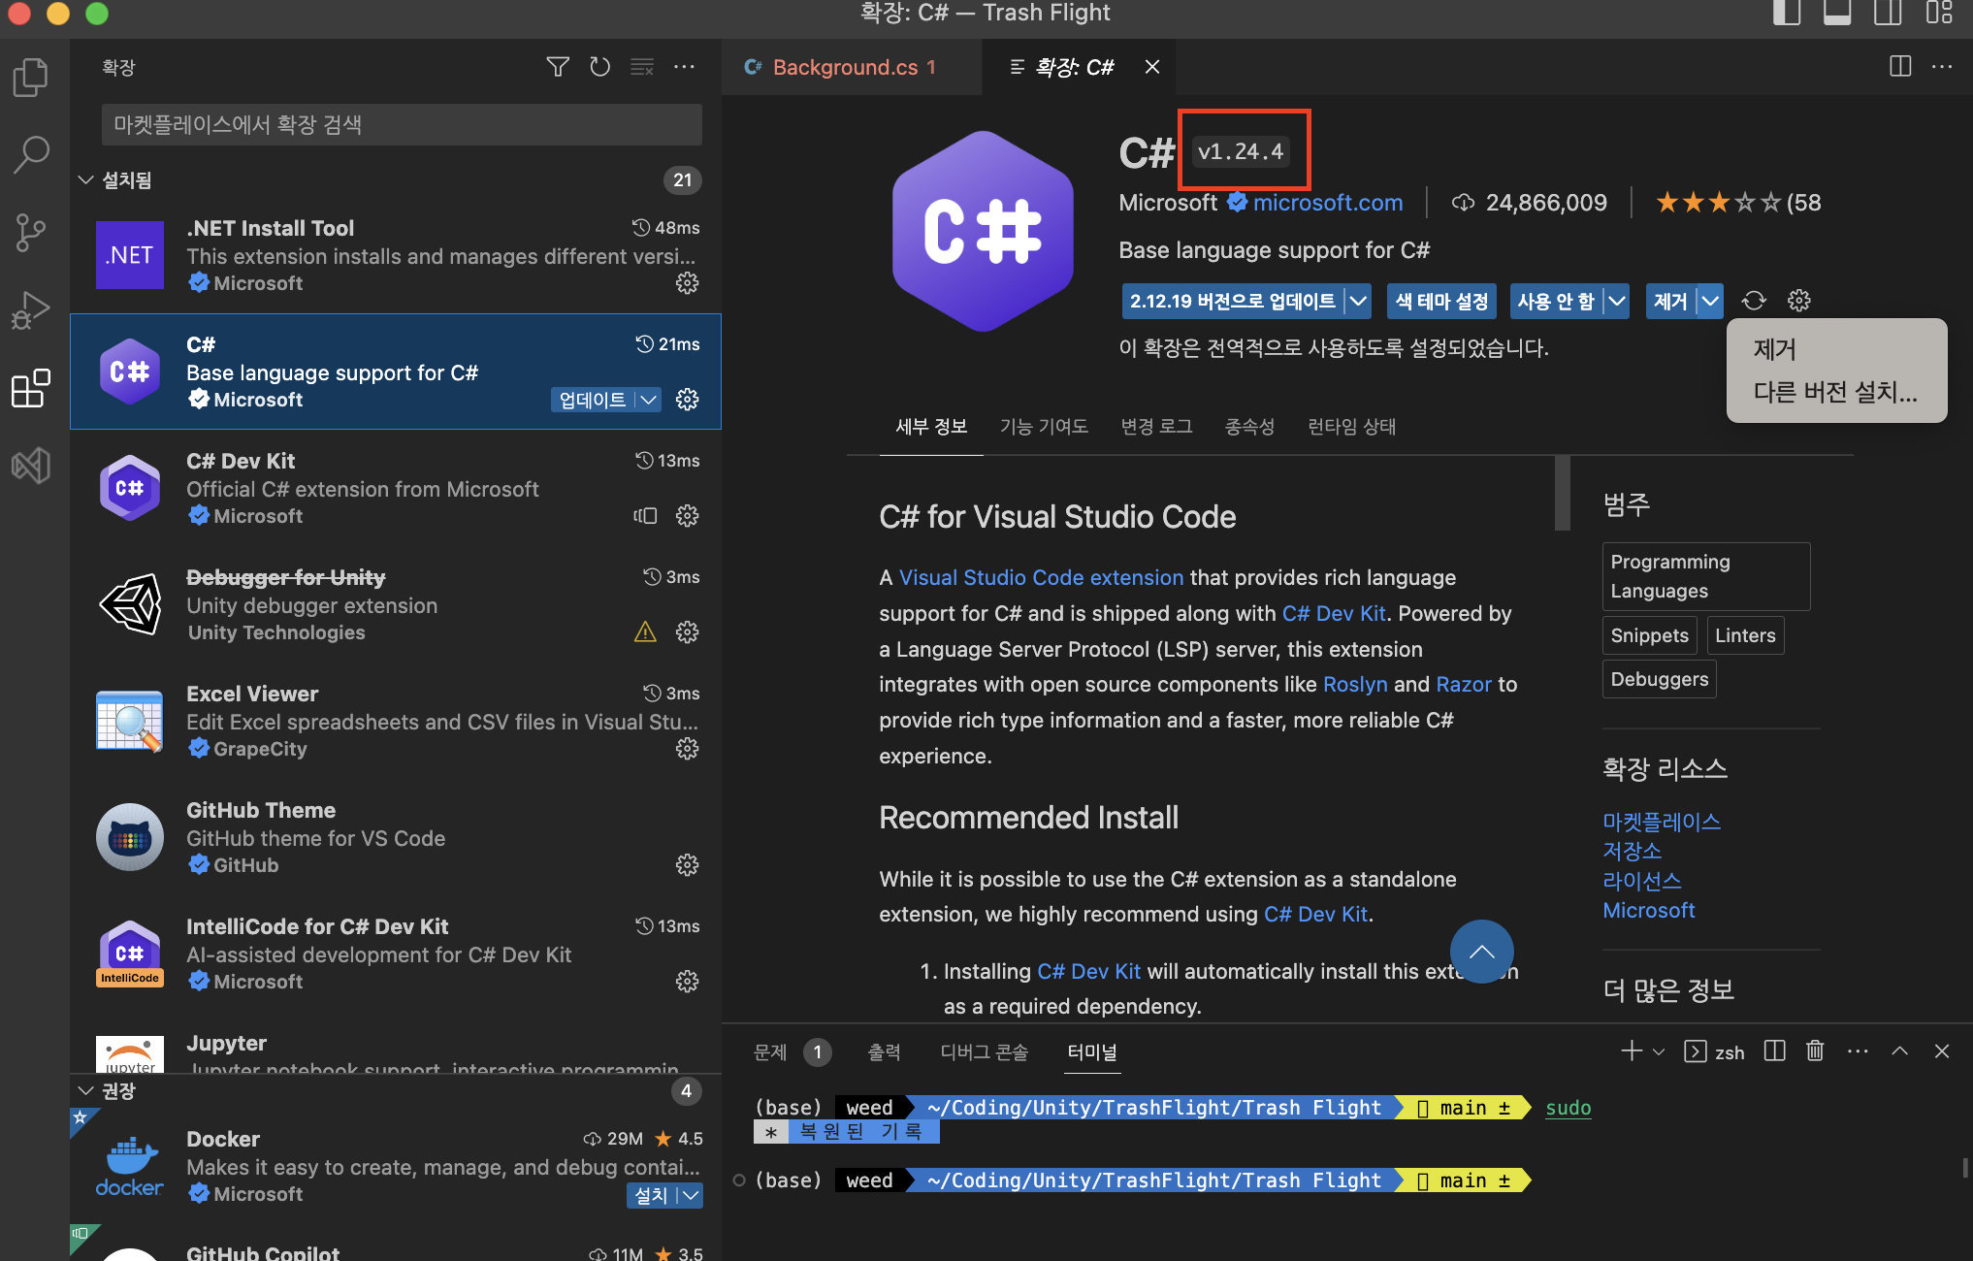Open dropdown next to 제거 button

(1710, 302)
